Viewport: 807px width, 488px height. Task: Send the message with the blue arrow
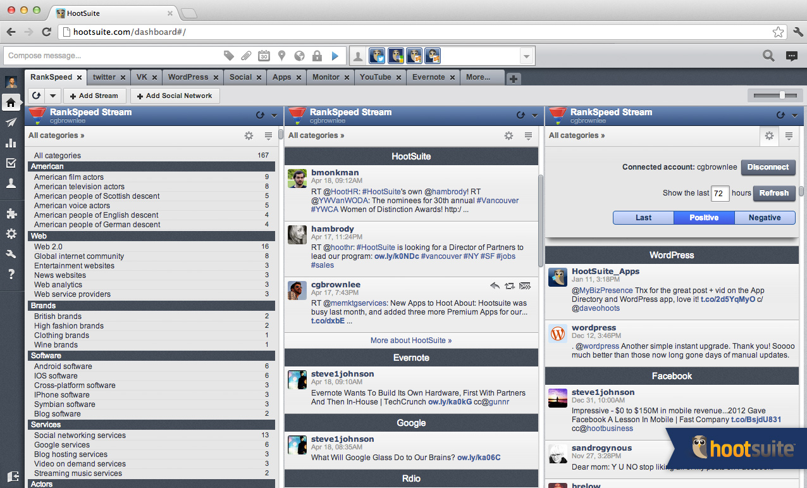(335, 56)
